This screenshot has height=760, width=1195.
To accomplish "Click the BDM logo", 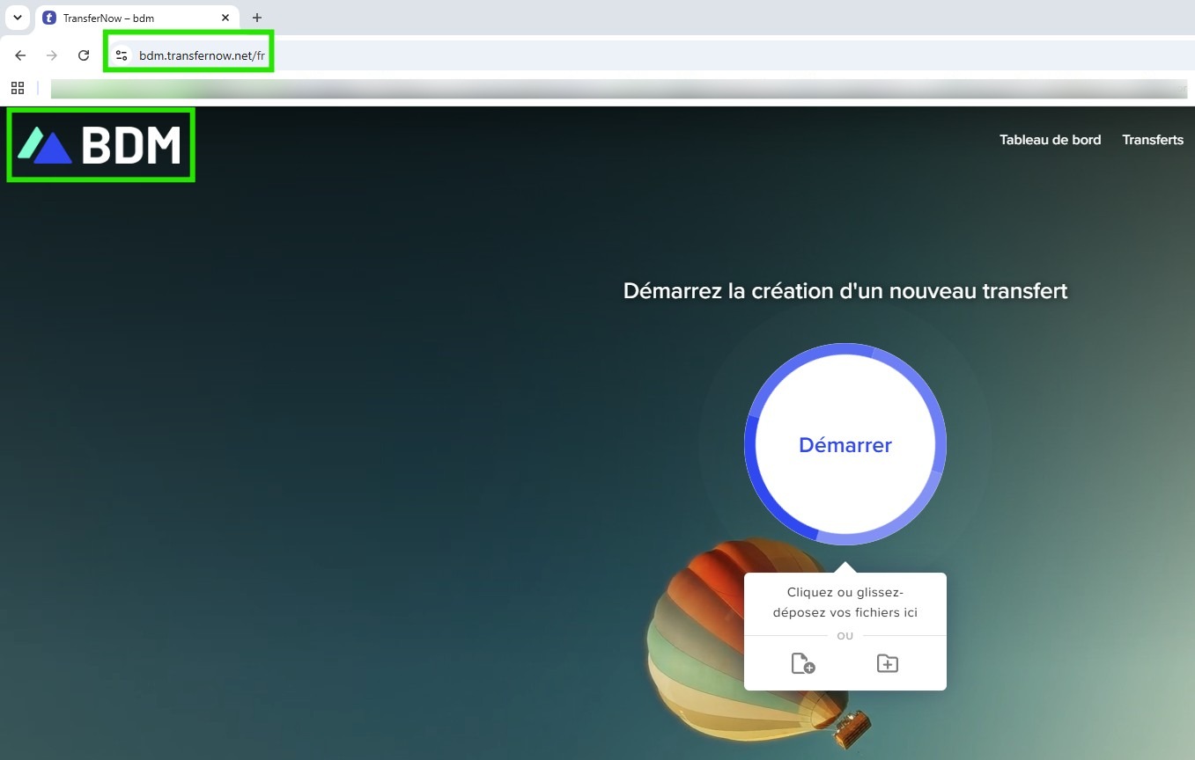I will point(100,145).
